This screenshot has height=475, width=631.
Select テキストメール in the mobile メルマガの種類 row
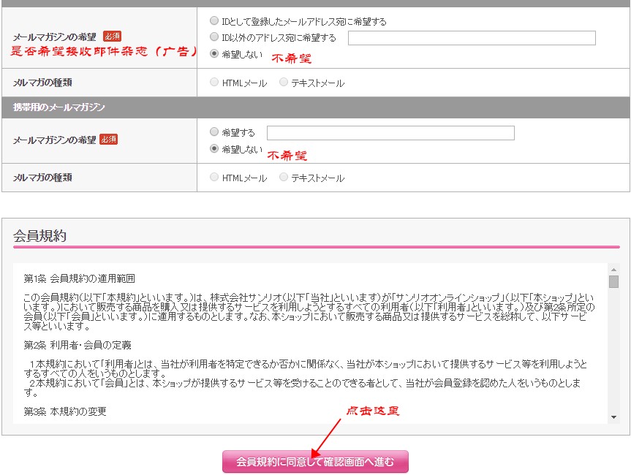pos(284,178)
